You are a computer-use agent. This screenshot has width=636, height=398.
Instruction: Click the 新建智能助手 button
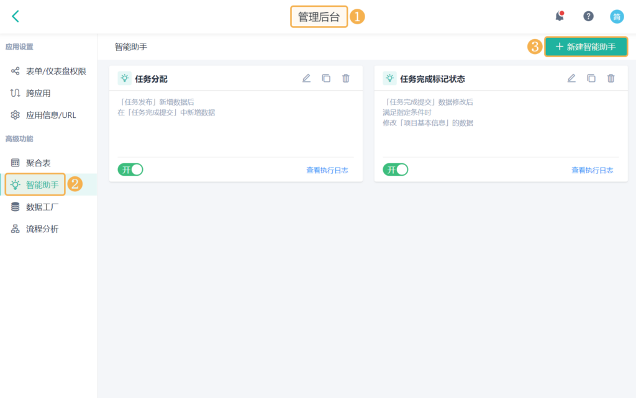click(x=586, y=47)
